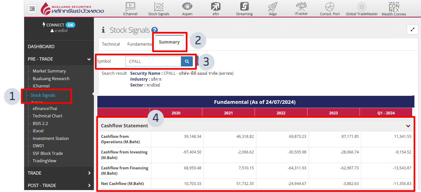Open Bualuang Research in the sidebar
Screen dimensions: 421x192
point(51,79)
